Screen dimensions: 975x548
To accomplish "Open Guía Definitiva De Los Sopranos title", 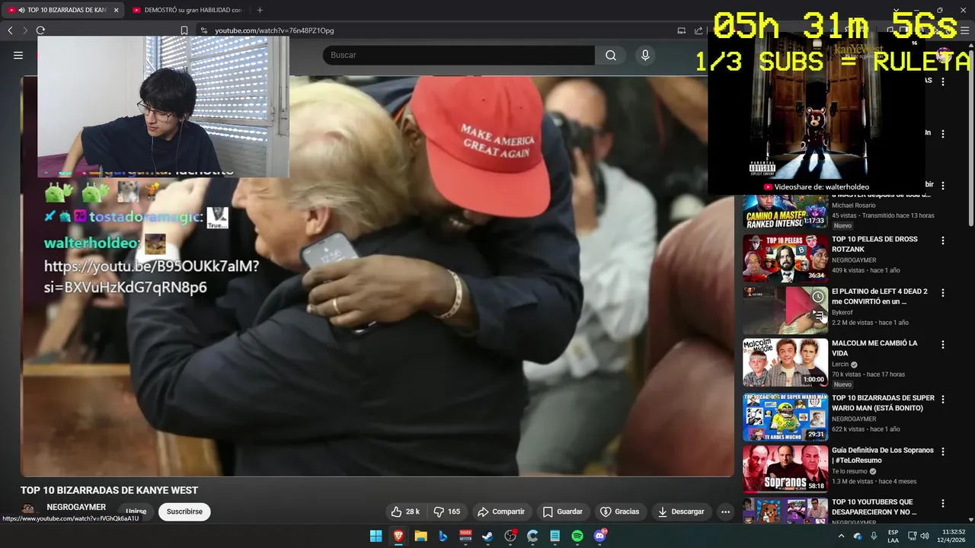I will pyautogui.click(x=883, y=455).
